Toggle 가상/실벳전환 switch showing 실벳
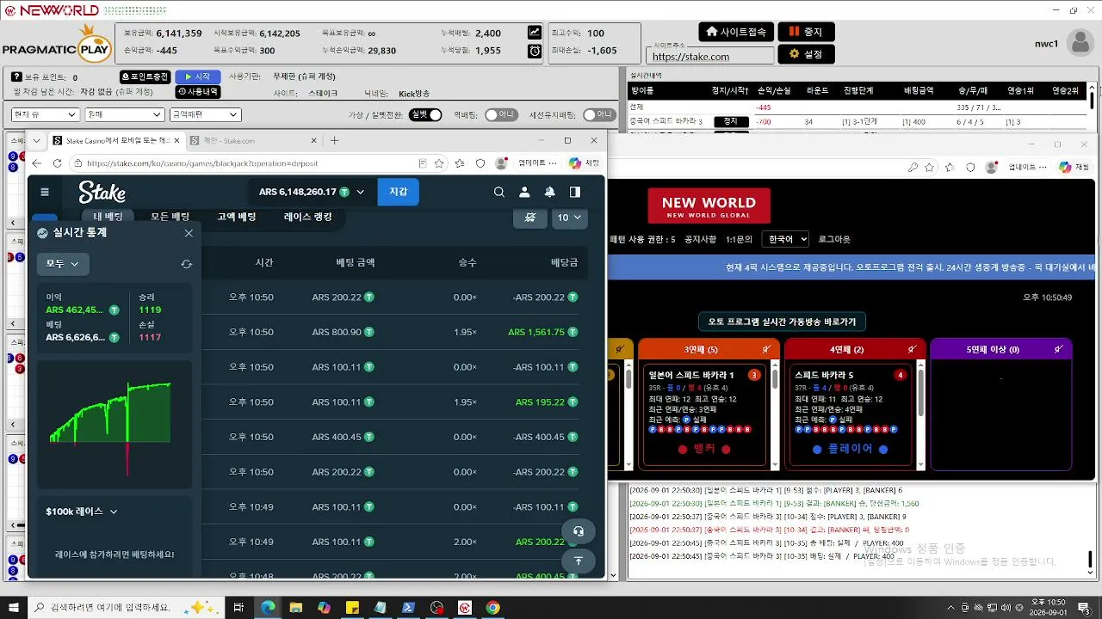1102x619 pixels. [x=425, y=114]
